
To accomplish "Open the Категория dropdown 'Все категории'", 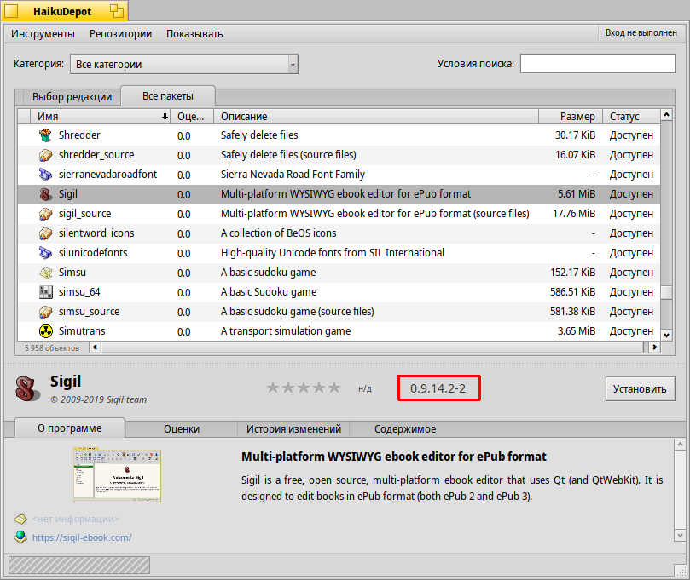I will pyautogui.click(x=184, y=64).
